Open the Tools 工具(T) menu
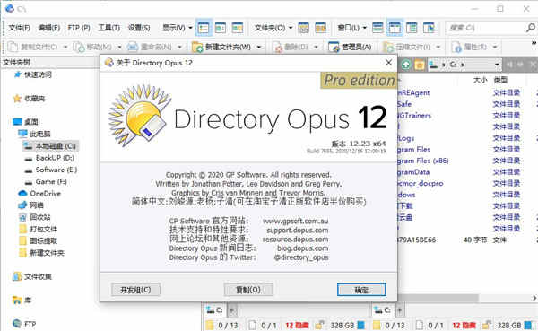This screenshot has width=538, height=331. point(109,28)
